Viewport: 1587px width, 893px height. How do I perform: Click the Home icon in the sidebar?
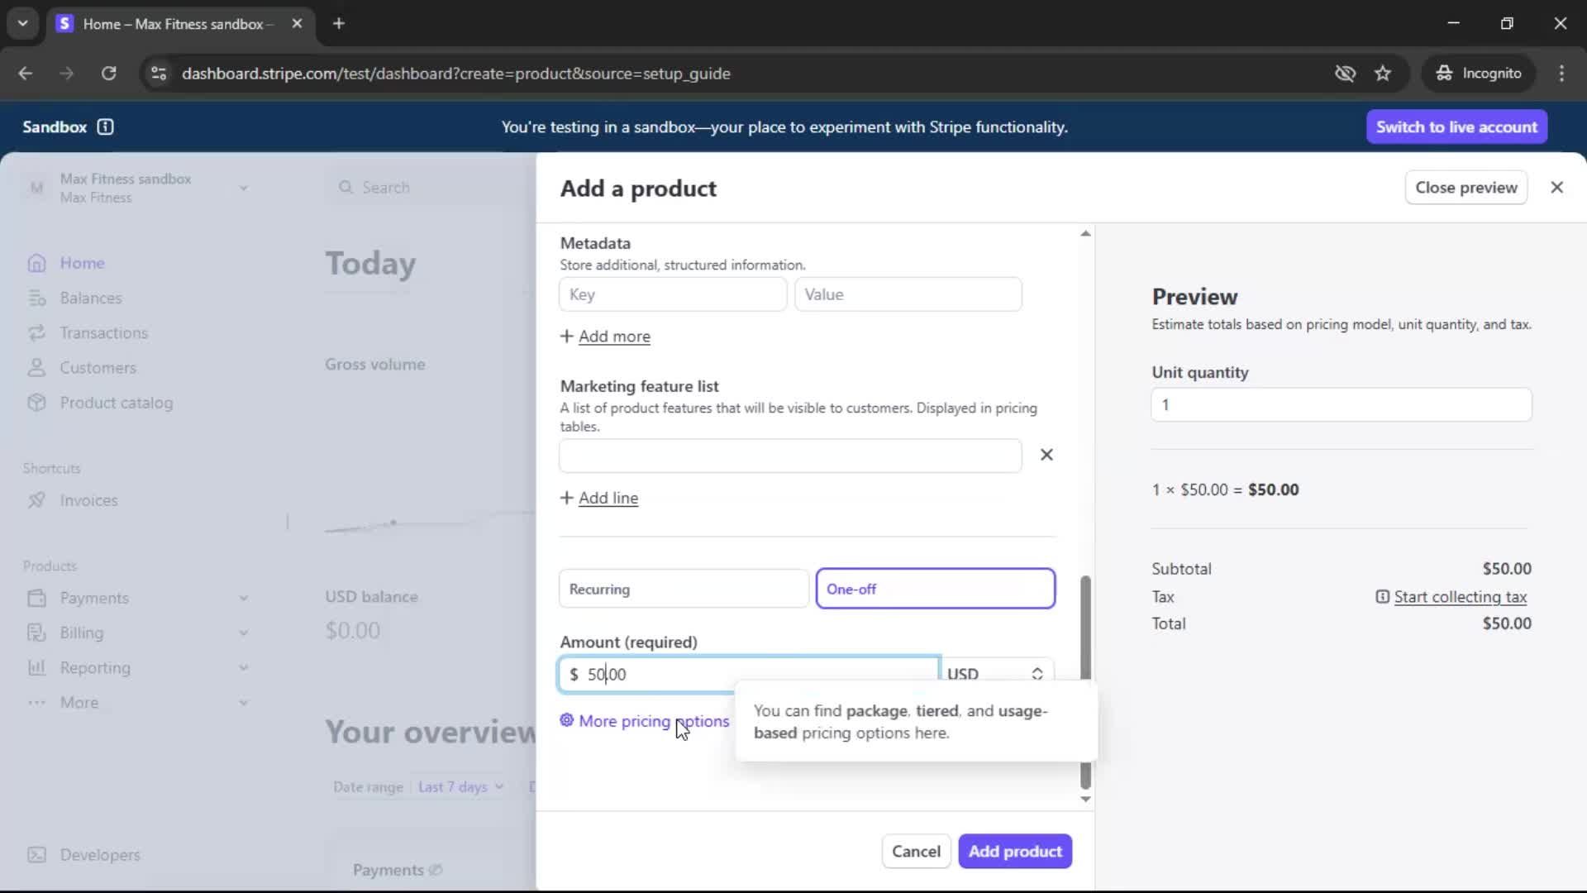36,263
